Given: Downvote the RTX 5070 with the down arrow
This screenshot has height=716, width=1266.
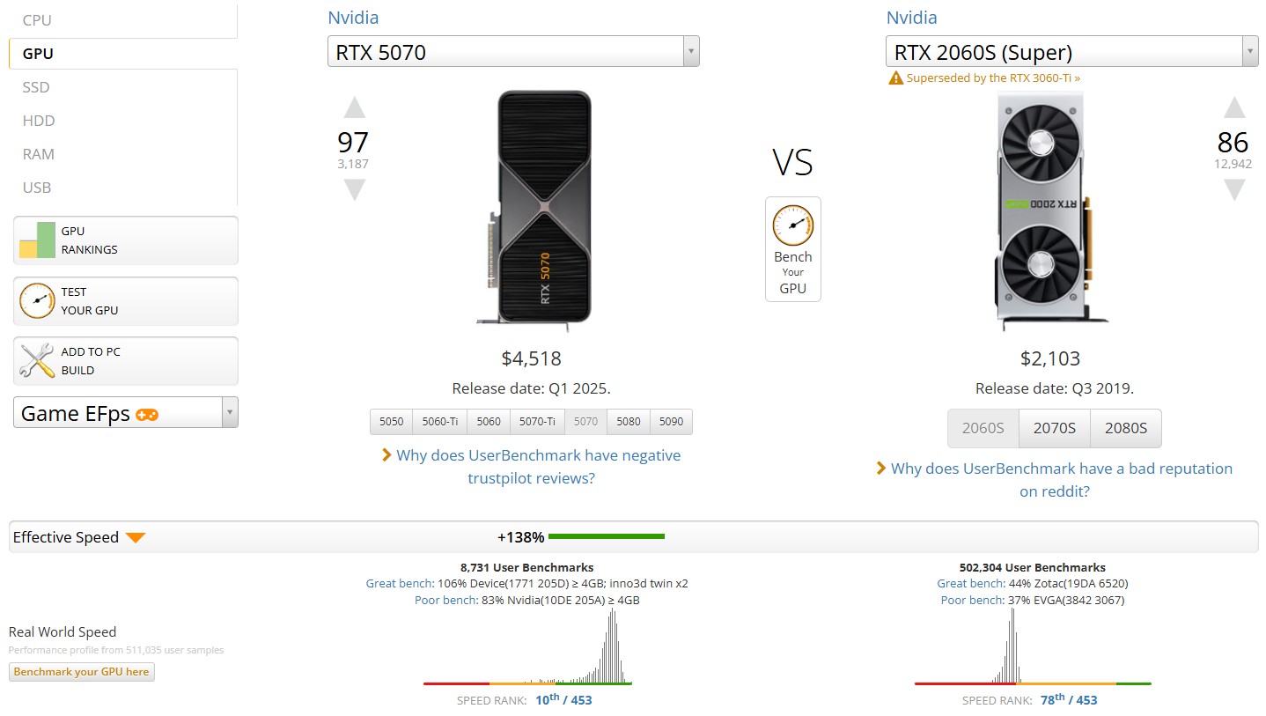Looking at the screenshot, I should point(354,189).
